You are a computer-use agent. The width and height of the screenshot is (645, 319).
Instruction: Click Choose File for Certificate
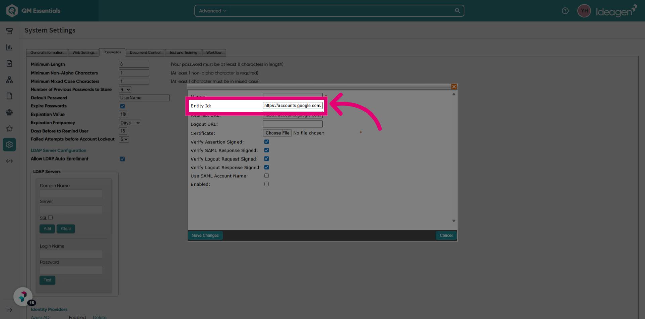pyautogui.click(x=277, y=133)
